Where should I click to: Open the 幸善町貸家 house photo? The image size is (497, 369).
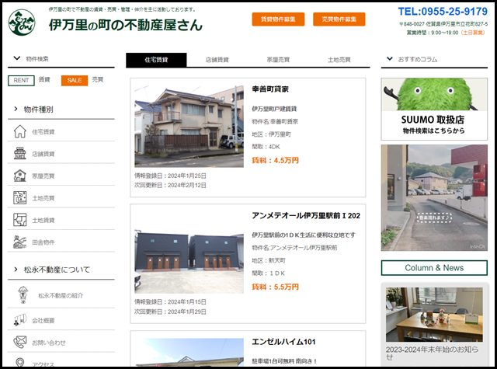(x=189, y=126)
